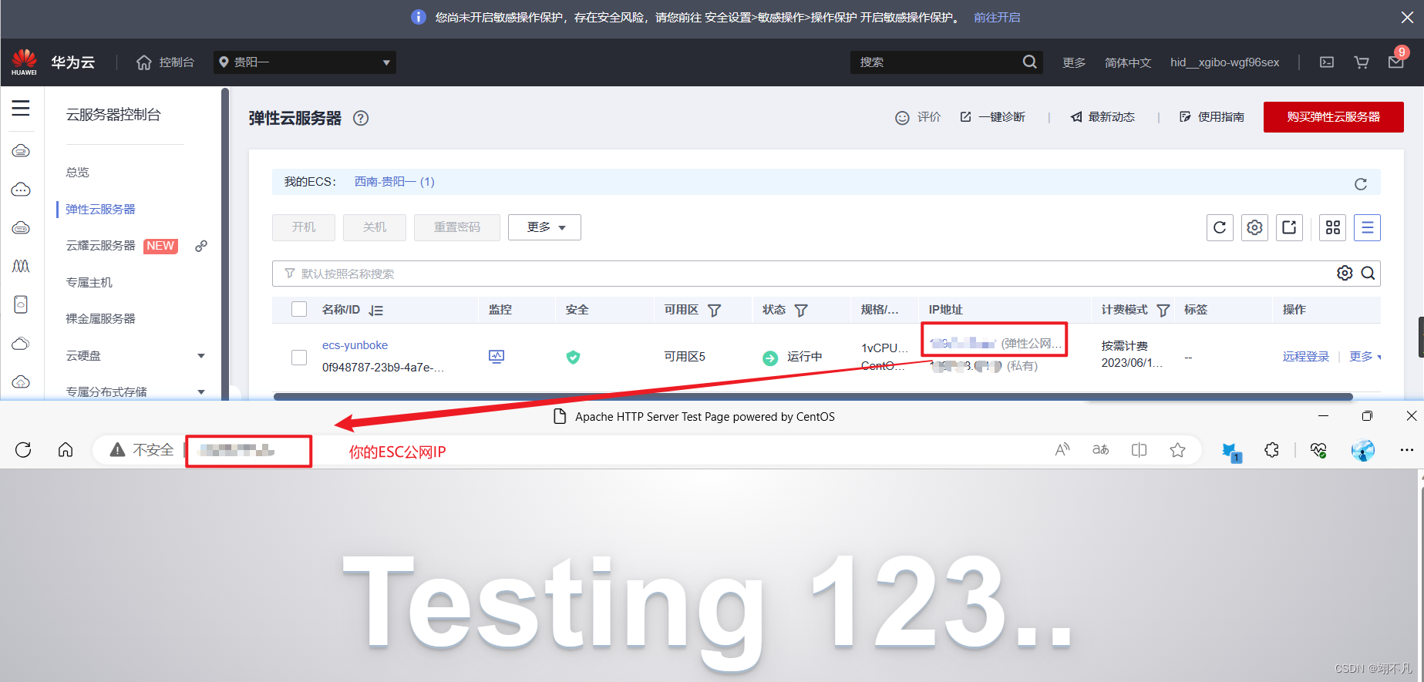
Task: Open the 计费模式 column filter
Action: tap(1163, 310)
